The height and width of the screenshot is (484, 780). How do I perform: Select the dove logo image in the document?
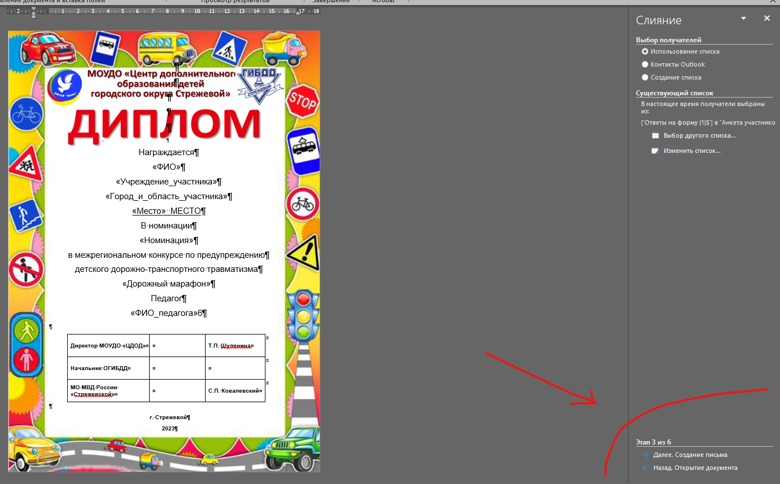coord(64,88)
